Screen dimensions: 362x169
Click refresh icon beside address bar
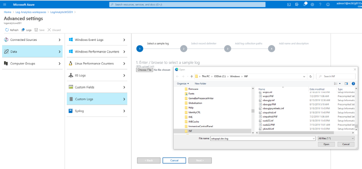pyautogui.click(x=311, y=77)
